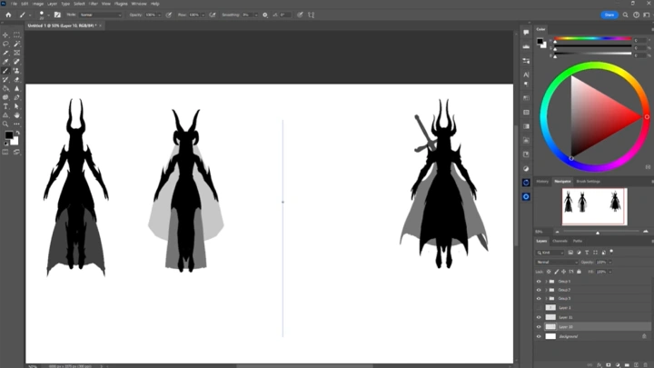Show Layer 1 by clicking its visibility box

pyautogui.click(x=539, y=307)
